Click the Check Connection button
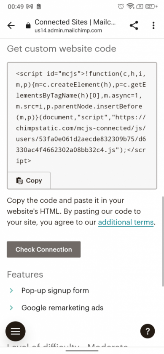Screen dimensions: 164x354 pos(43,249)
